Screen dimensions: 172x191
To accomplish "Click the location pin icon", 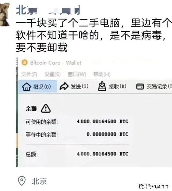I will click(x=22, y=181).
